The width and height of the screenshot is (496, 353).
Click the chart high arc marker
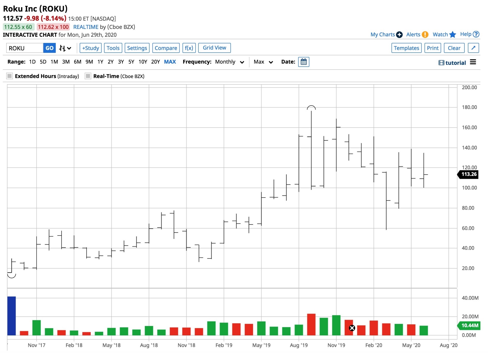(x=311, y=108)
